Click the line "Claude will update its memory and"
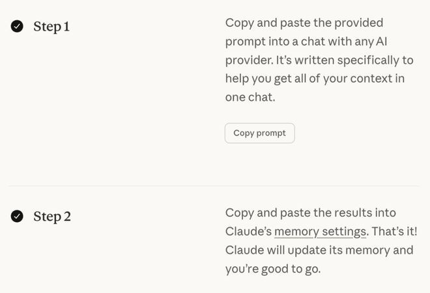The width and height of the screenshot is (430, 293). pos(319,250)
